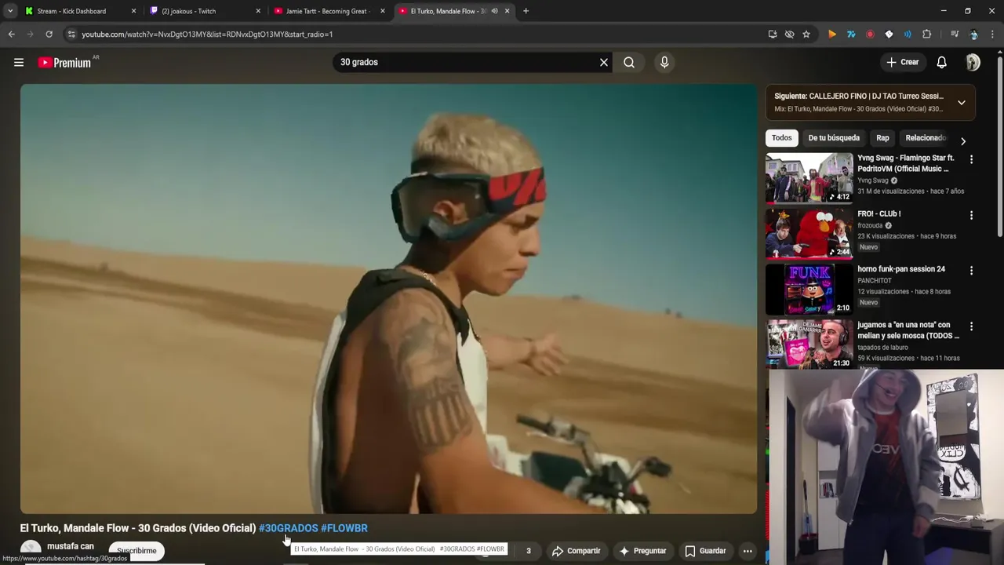The height and width of the screenshot is (565, 1004).
Task: Close the joakous Twitch tab
Action: tap(258, 11)
